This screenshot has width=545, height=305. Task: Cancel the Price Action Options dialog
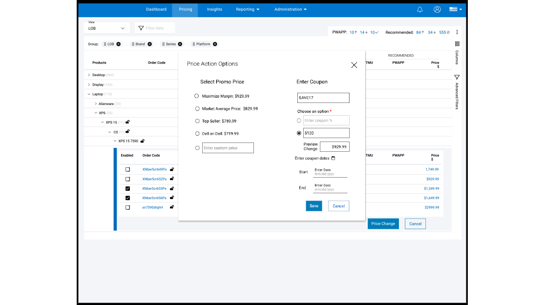tap(338, 206)
